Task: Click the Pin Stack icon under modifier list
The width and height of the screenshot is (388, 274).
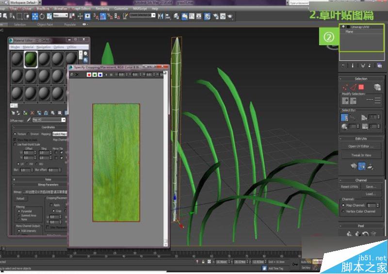Action: click(x=343, y=66)
